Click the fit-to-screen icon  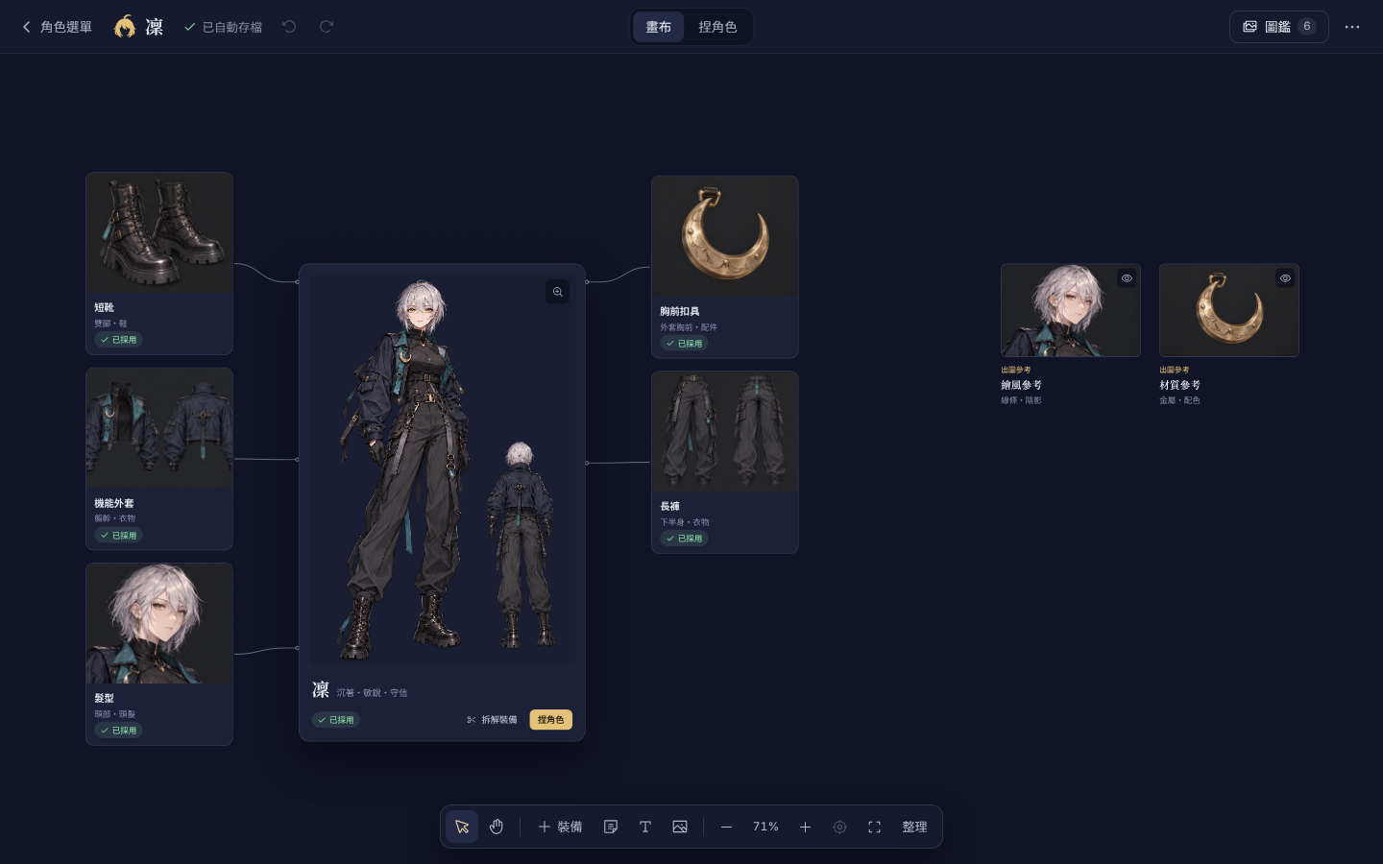coord(874,827)
